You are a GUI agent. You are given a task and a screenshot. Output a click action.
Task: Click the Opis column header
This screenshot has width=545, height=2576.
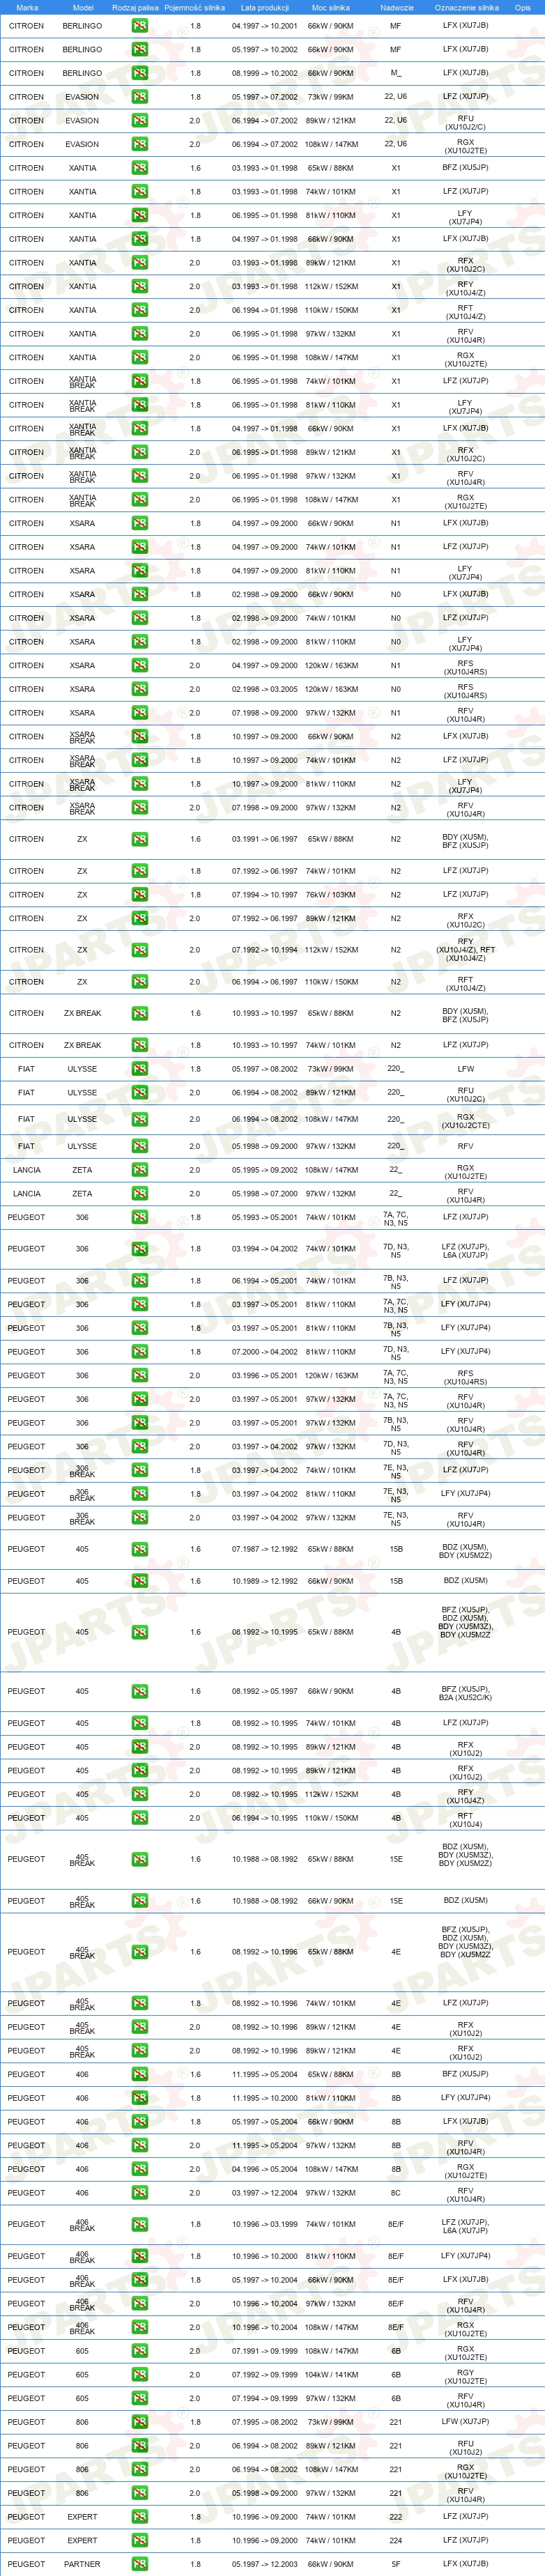coord(523,7)
